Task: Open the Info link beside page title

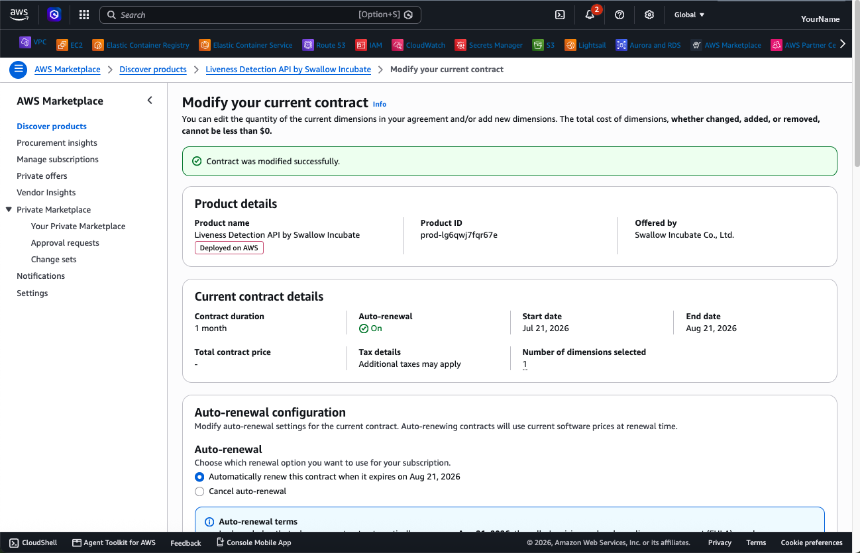Action: tap(380, 104)
